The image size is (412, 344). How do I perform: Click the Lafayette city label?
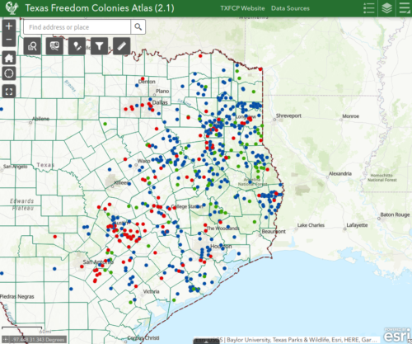[x=357, y=225]
